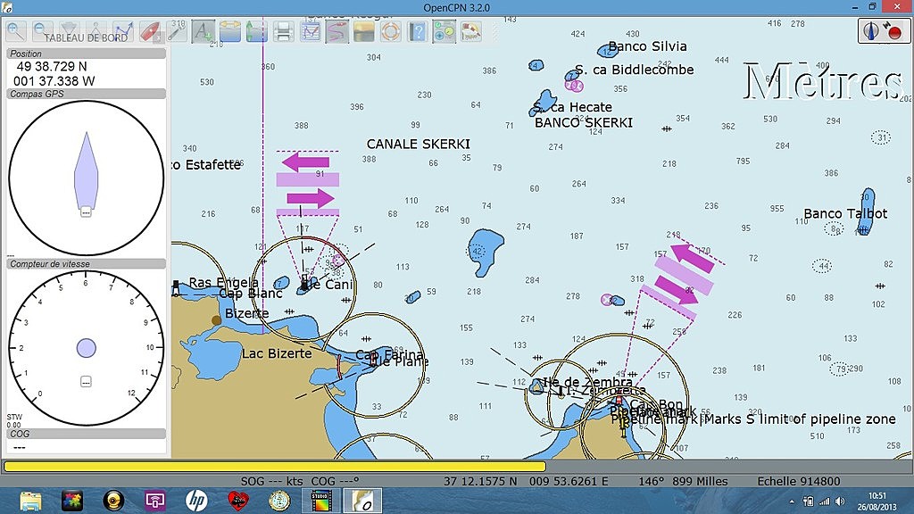Screen dimensions: 914x514
Task: Toggle the Dashboard plugin icon
Action: [445, 31]
